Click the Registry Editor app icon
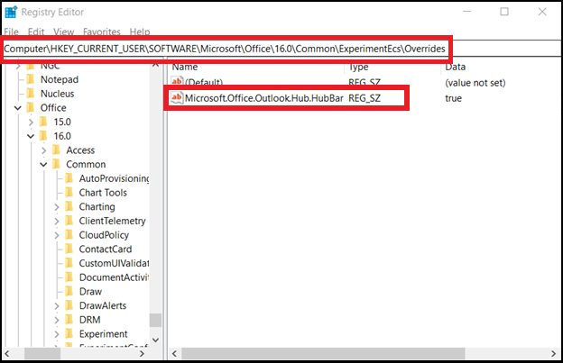This screenshot has width=563, height=363. [11, 12]
